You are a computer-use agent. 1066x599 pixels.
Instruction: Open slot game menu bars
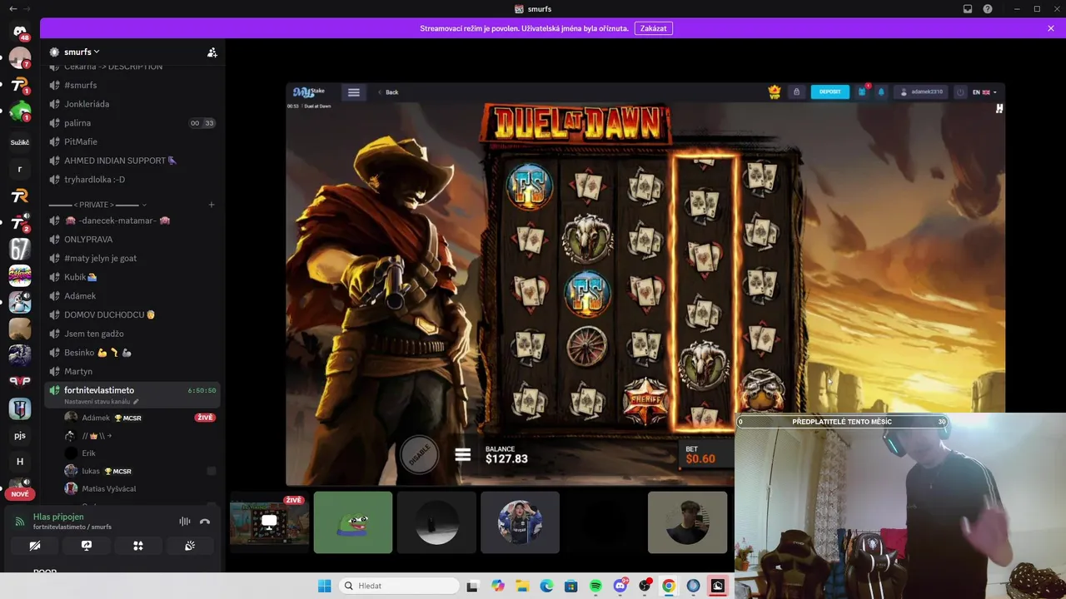point(463,455)
